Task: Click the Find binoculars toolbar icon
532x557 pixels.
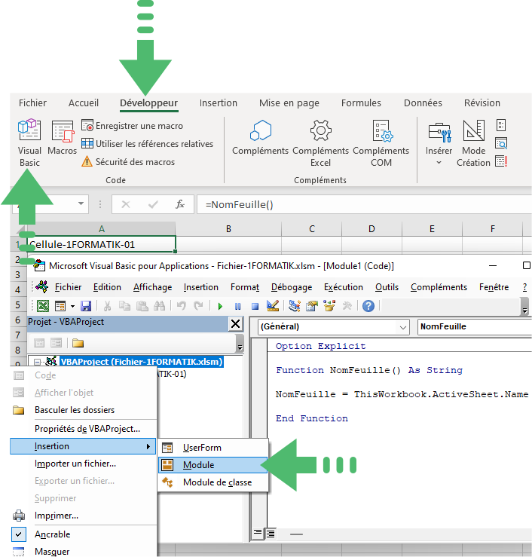Action: point(160,305)
